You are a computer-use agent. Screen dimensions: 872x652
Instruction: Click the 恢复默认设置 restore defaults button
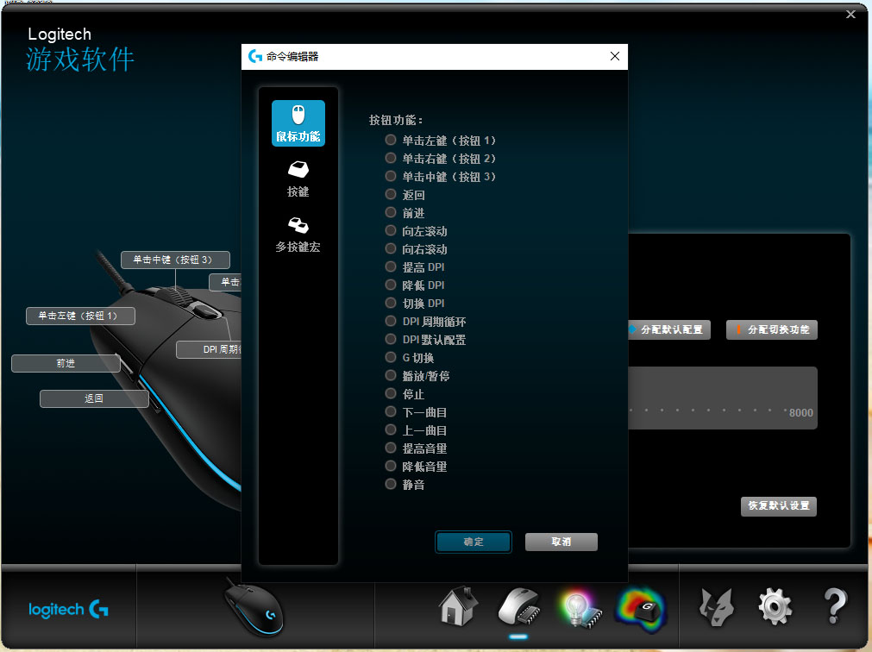click(x=779, y=505)
